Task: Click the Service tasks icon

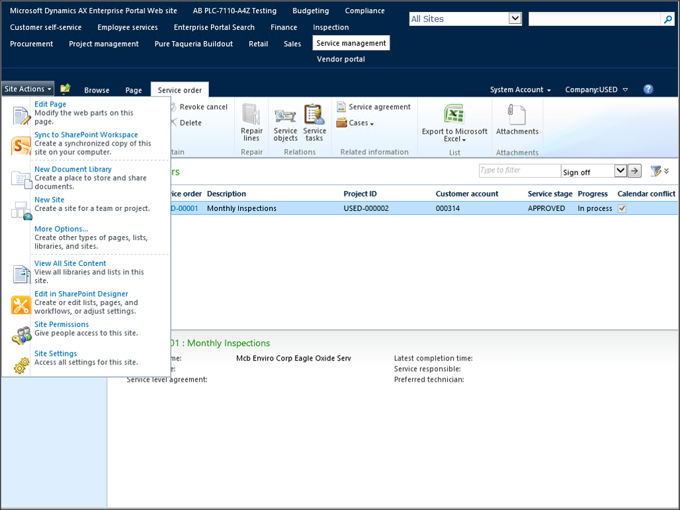Action: [314, 115]
